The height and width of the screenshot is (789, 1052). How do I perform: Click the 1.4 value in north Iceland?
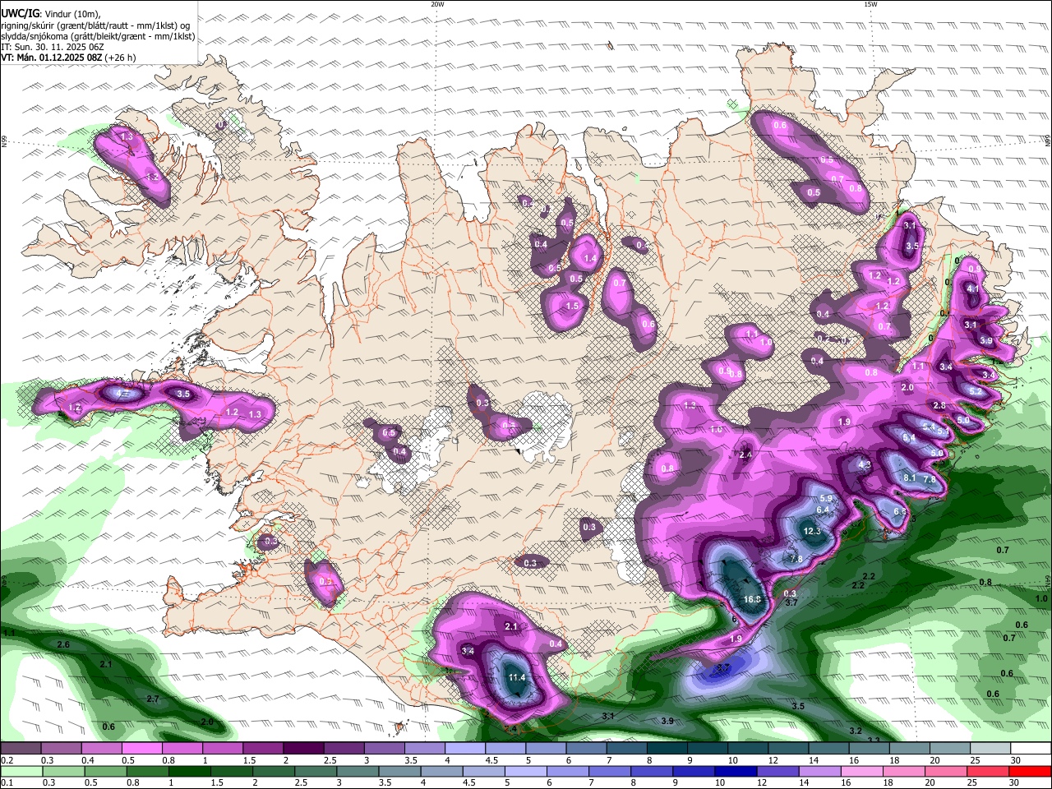click(589, 258)
